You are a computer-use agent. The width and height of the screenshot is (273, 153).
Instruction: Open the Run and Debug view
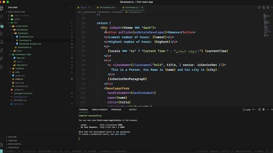coord(2,33)
